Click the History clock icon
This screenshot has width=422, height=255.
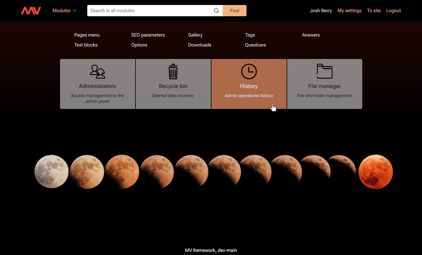249,71
